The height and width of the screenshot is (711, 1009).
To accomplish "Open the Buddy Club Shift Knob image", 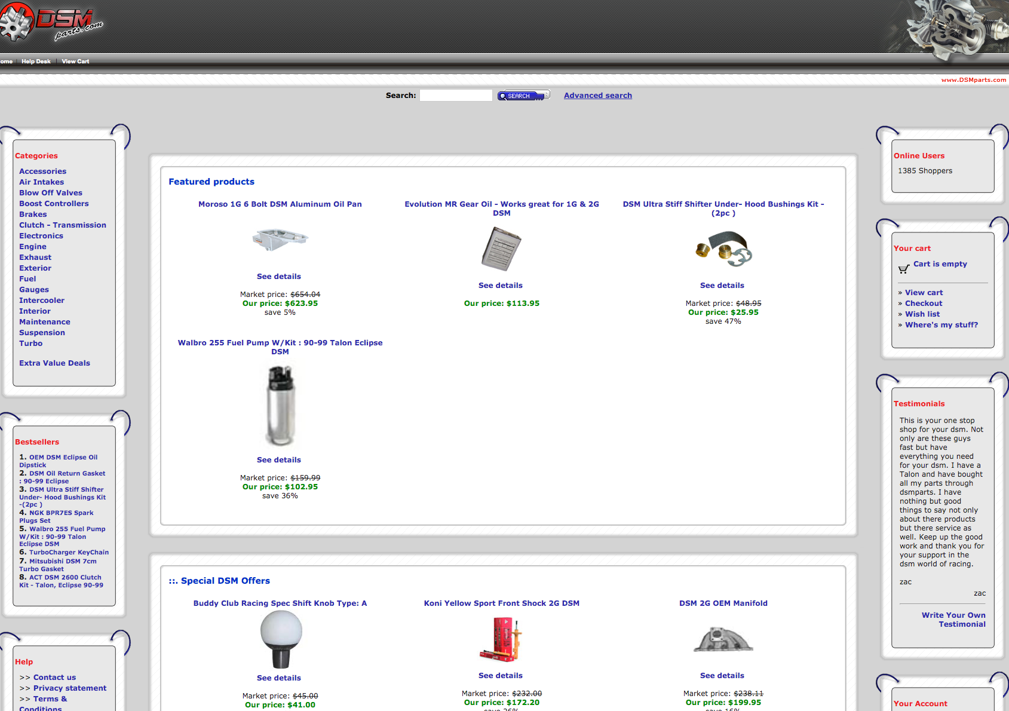I will (281, 639).
